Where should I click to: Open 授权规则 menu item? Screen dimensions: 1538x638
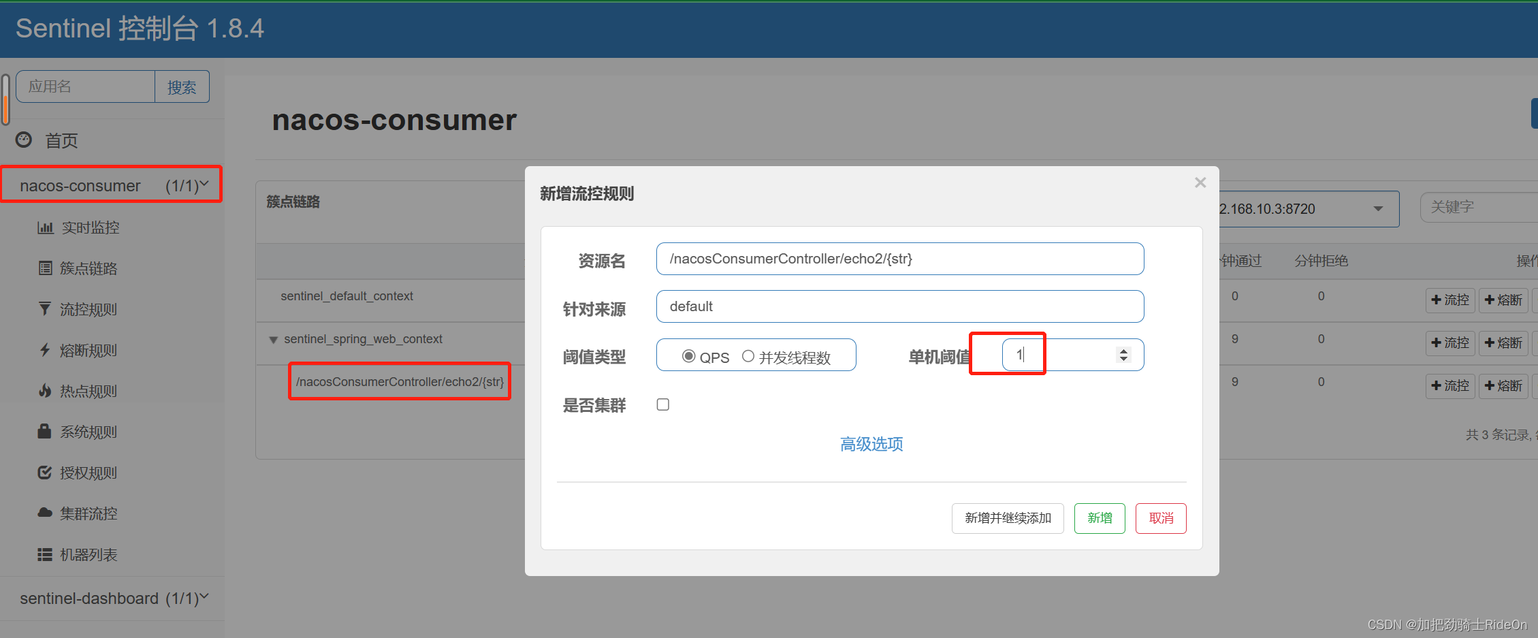(x=89, y=473)
